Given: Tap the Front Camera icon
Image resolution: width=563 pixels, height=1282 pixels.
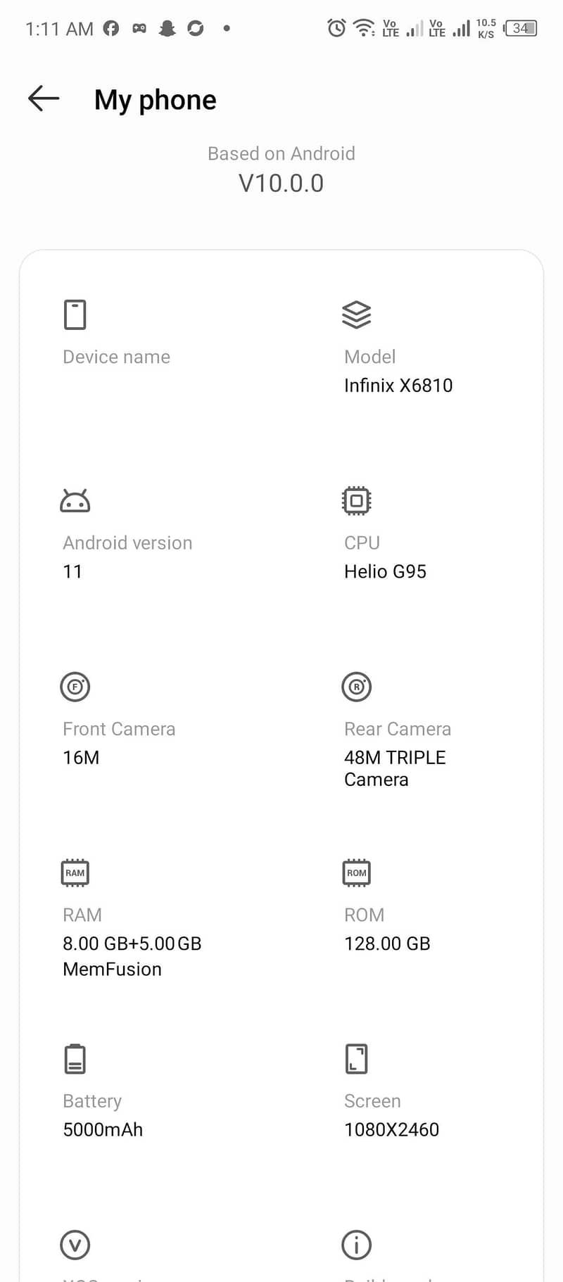Looking at the screenshot, I should click(x=75, y=687).
